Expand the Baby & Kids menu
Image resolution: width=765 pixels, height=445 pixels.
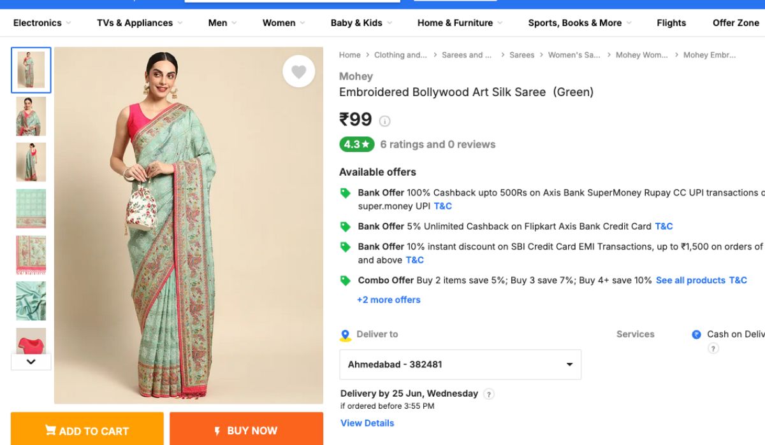pyautogui.click(x=361, y=23)
